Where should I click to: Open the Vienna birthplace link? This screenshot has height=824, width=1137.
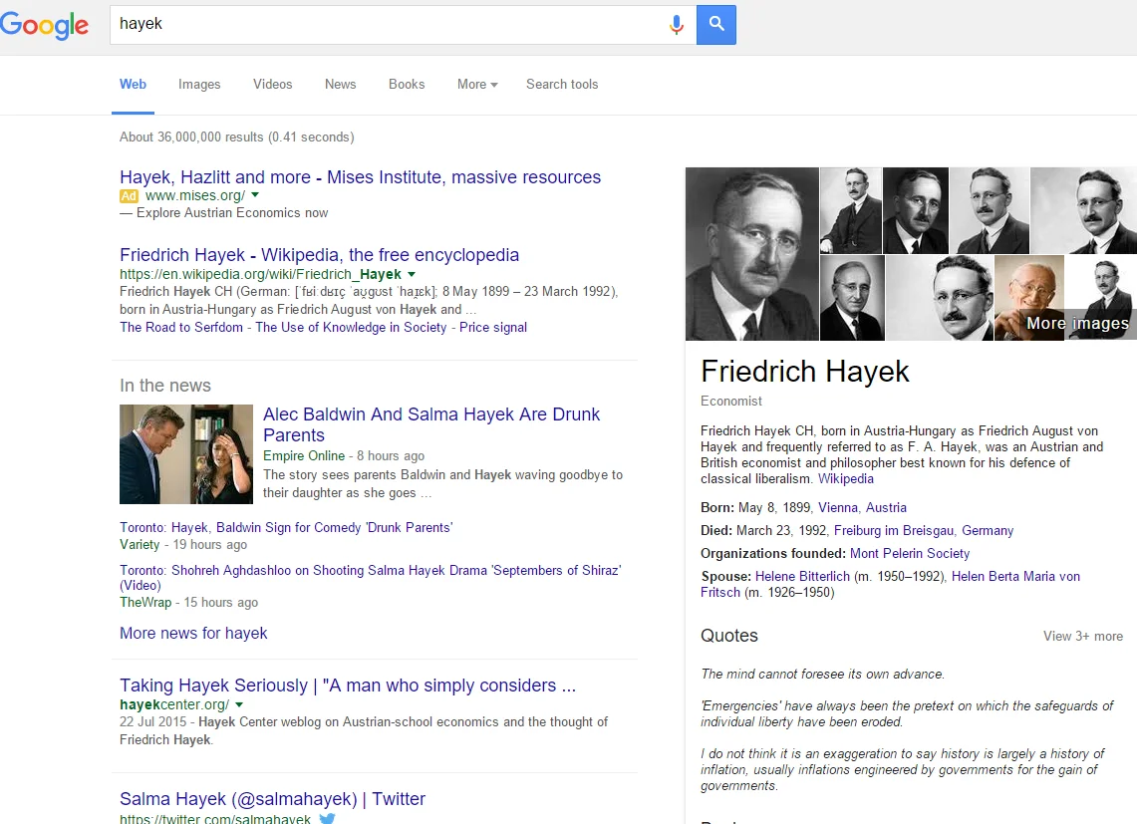(838, 508)
